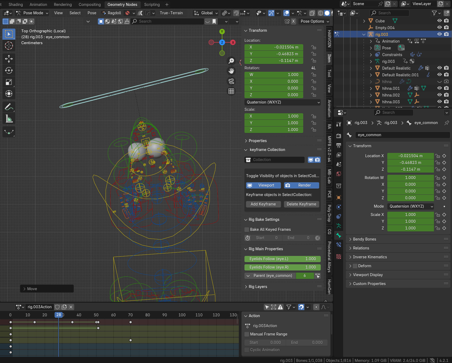
Task: Click the Zoom magnifier icon in the viewport
Action: [231, 61]
